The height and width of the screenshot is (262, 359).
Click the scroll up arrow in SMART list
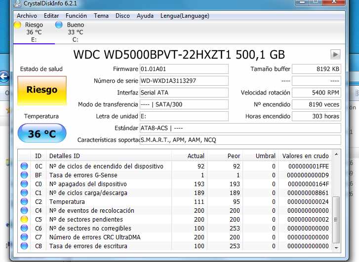[336, 155]
